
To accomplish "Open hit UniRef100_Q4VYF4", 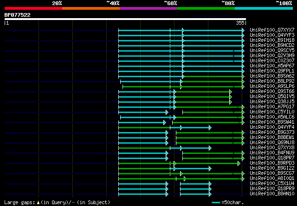I will [x=272, y=127].
